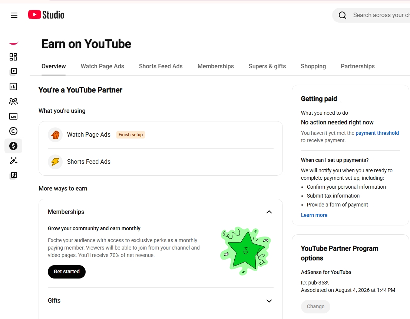Click the YouTube Studio logo

point(46,15)
